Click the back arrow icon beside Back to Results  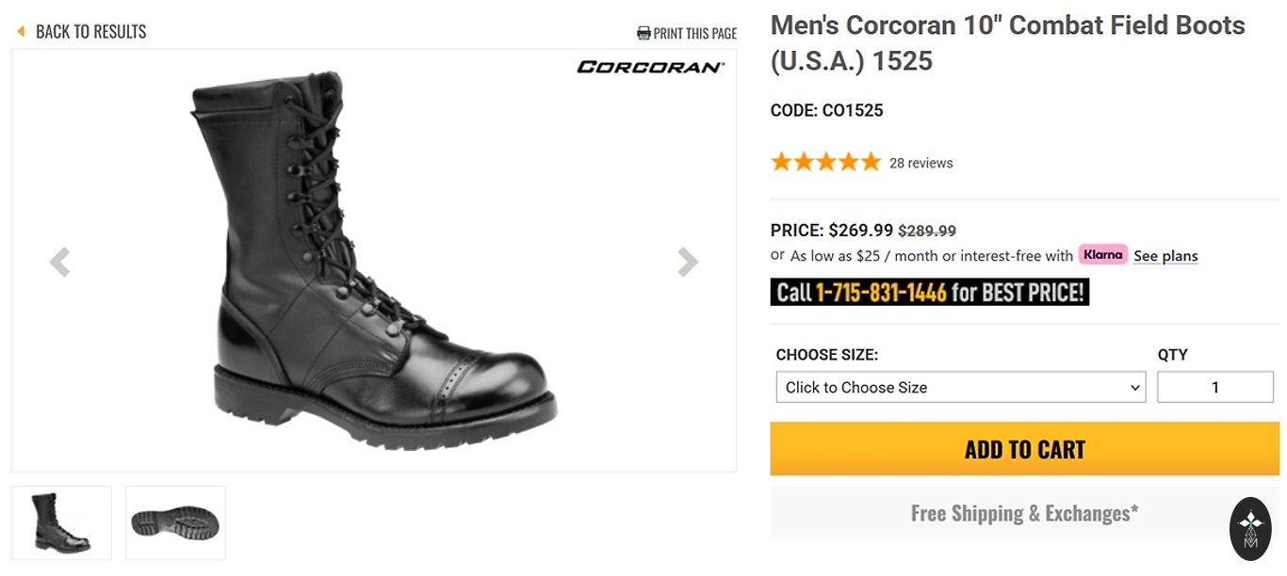(x=21, y=32)
